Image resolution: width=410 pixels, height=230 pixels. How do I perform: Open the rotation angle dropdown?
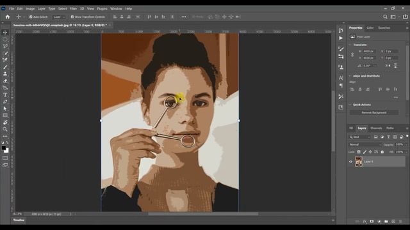375,66
